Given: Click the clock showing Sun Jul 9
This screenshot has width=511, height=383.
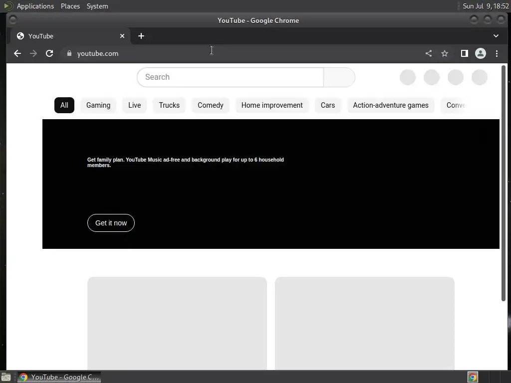Looking at the screenshot, I should coord(486,6).
